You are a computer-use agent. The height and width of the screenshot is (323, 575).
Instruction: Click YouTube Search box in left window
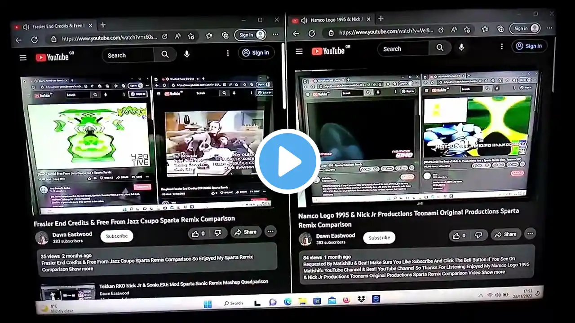click(128, 55)
